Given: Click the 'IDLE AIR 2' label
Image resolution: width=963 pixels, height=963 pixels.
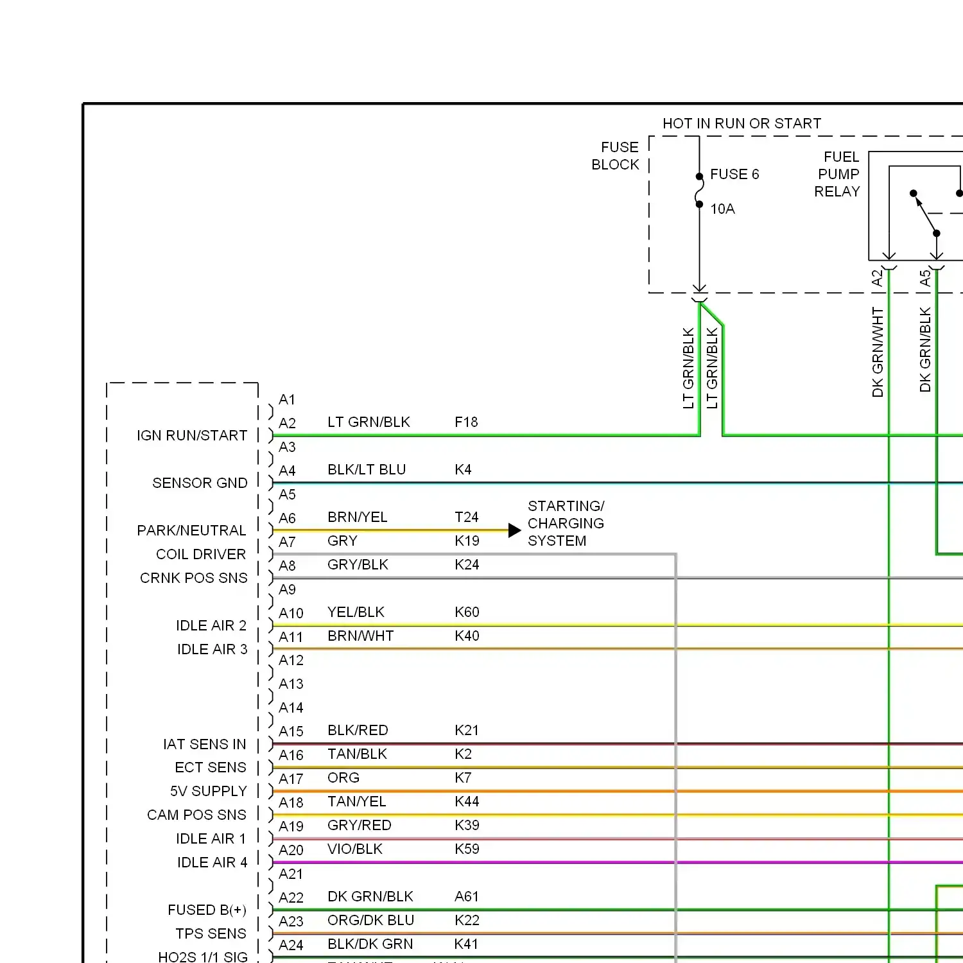Looking at the screenshot, I should [211, 625].
